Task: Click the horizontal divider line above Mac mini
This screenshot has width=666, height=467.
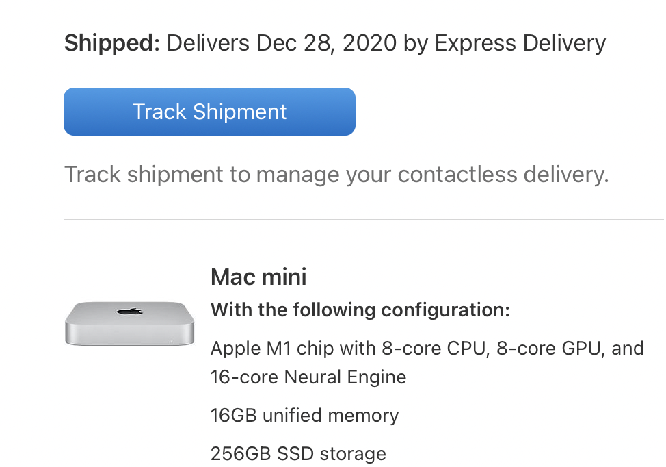Action: tap(364, 220)
